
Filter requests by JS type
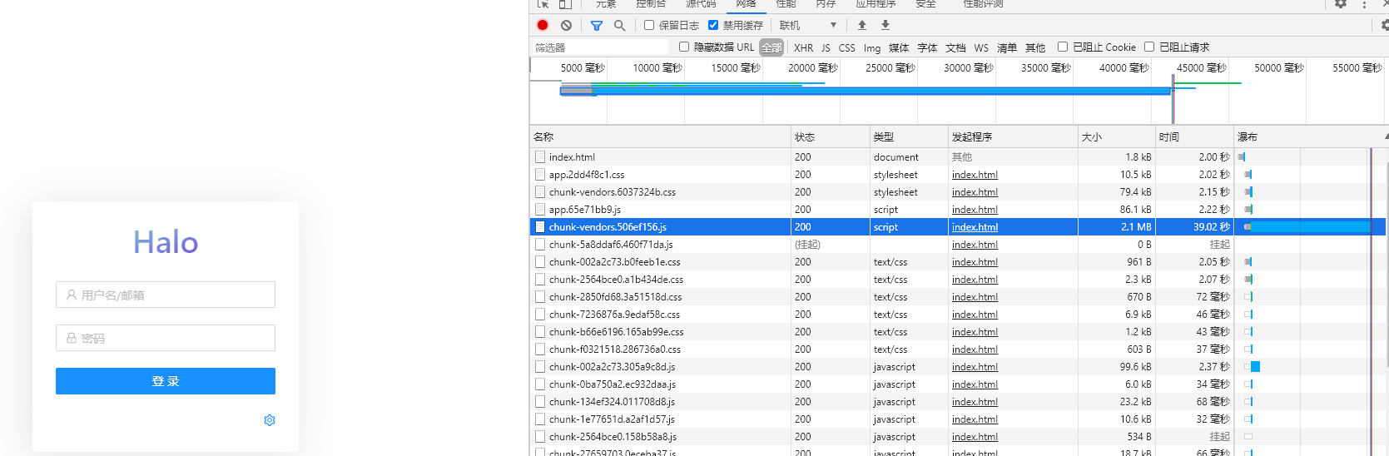coord(826,47)
